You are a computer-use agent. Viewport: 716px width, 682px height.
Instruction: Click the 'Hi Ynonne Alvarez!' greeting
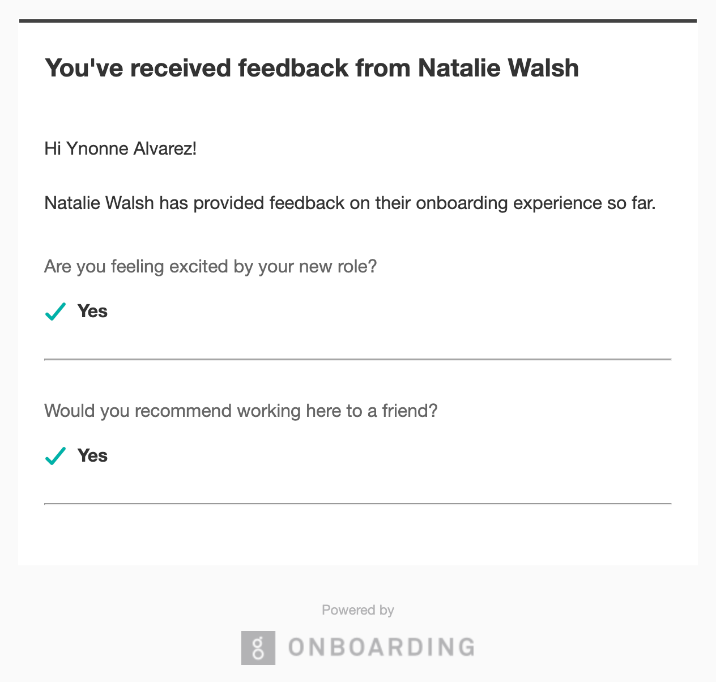121,149
